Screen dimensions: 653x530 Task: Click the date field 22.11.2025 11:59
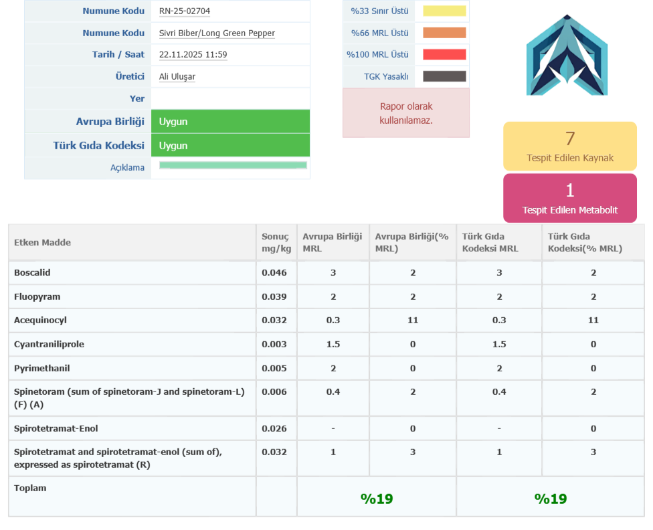193,55
